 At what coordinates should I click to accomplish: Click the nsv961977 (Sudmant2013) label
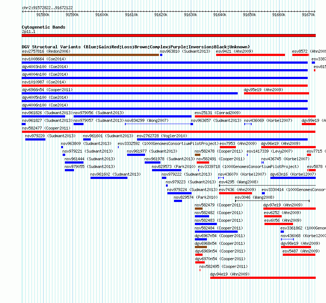click(x=152, y=151)
